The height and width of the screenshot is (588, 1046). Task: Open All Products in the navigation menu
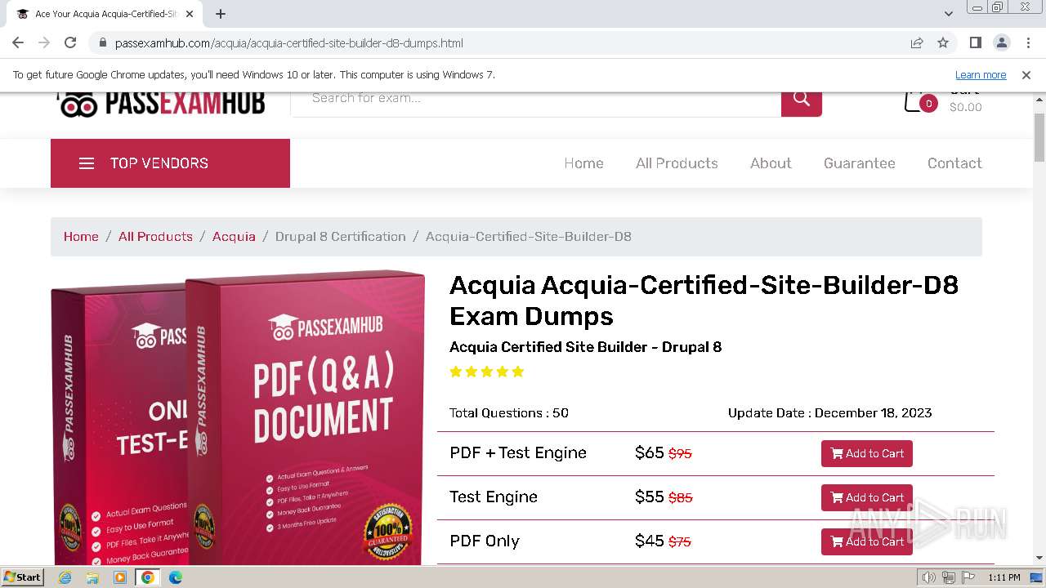click(x=677, y=163)
